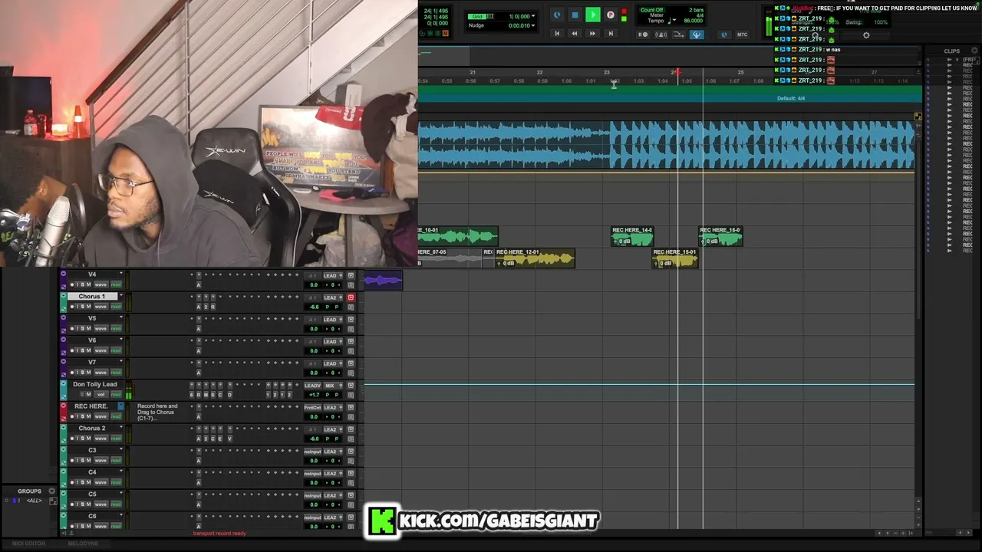
Task: Click the REC HERE. track color strip icon
Action: 64,406
